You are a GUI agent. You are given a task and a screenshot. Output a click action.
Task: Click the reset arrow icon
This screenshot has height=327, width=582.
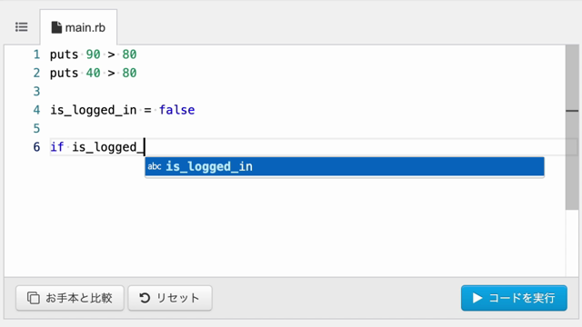145,298
